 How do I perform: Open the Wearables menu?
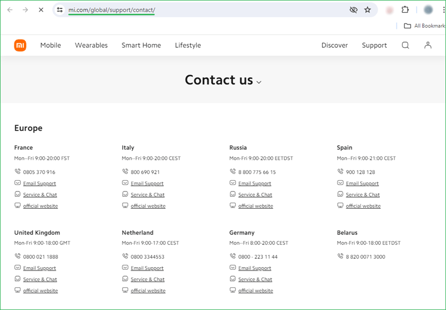[x=91, y=45]
